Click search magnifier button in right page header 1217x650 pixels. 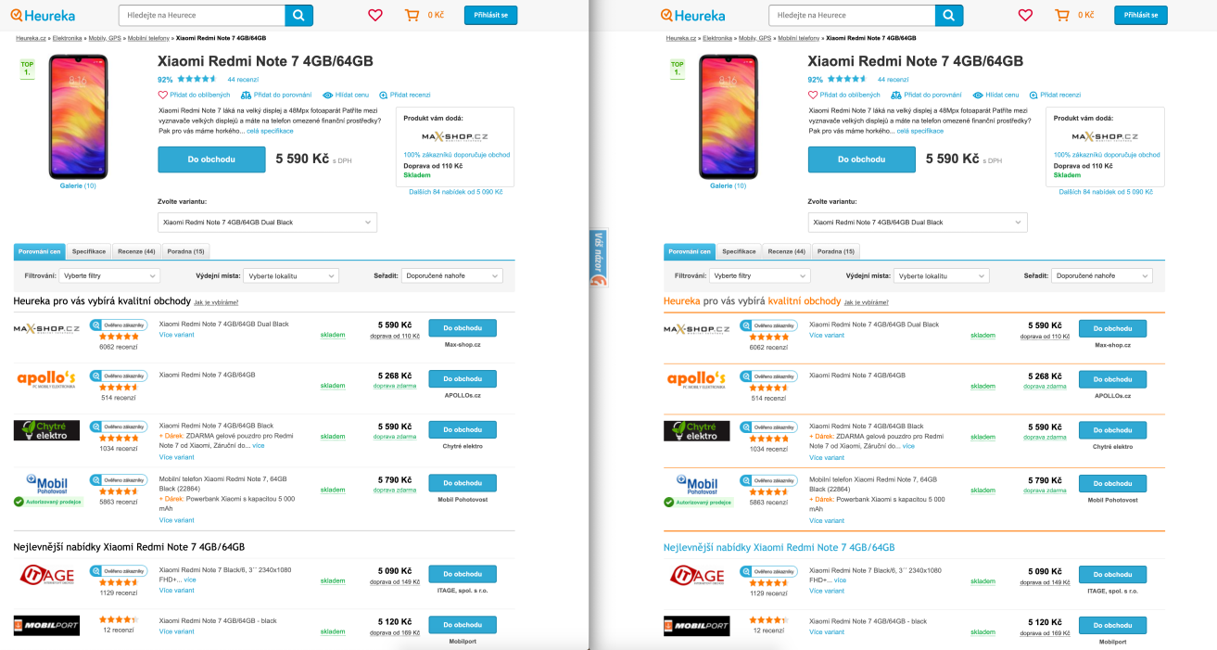click(948, 15)
